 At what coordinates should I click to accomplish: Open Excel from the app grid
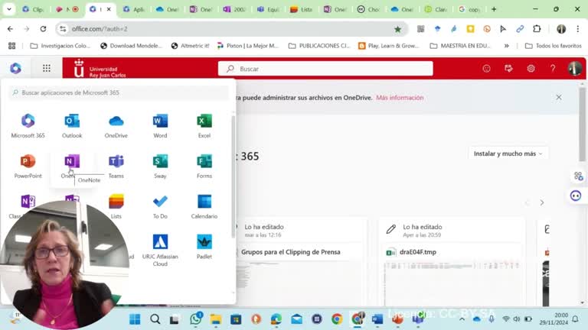(204, 125)
